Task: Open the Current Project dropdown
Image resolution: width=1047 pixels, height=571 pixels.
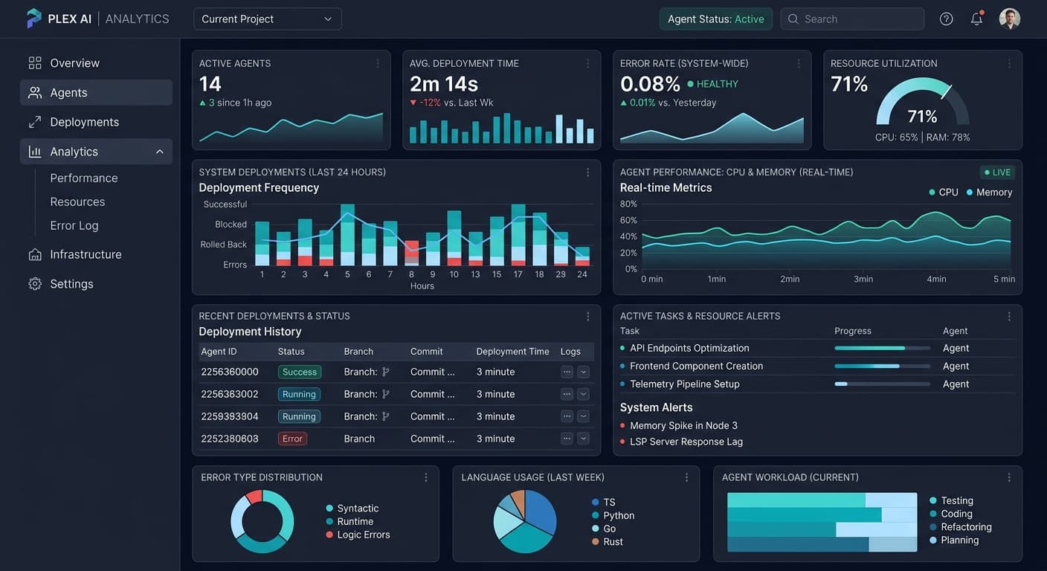Action: click(x=268, y=19)
